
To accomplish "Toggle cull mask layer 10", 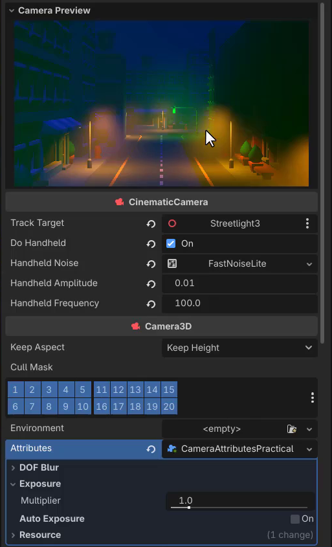I will (x=83, y=407).
